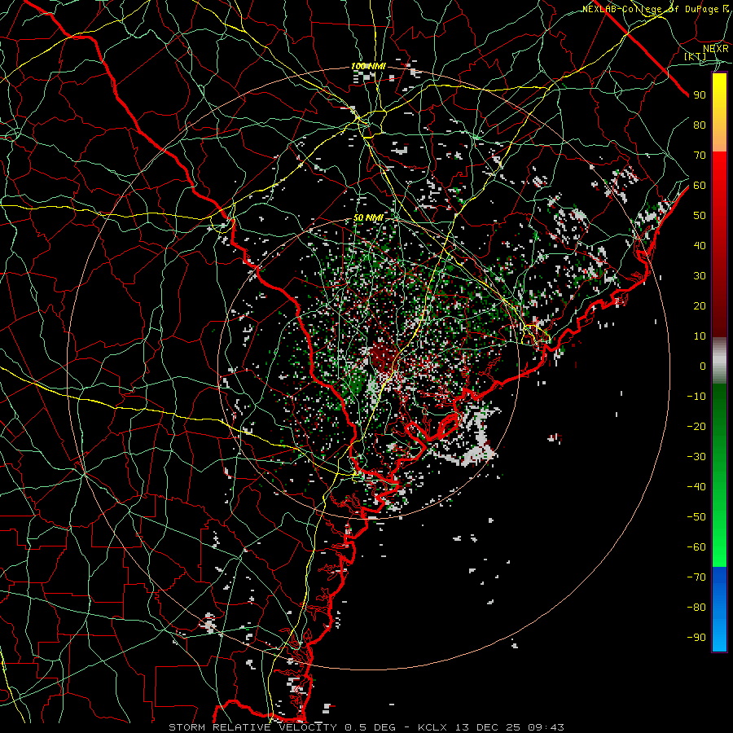Click the 100 NMI range ring label

pyautogui.click(x=368, y=67)
